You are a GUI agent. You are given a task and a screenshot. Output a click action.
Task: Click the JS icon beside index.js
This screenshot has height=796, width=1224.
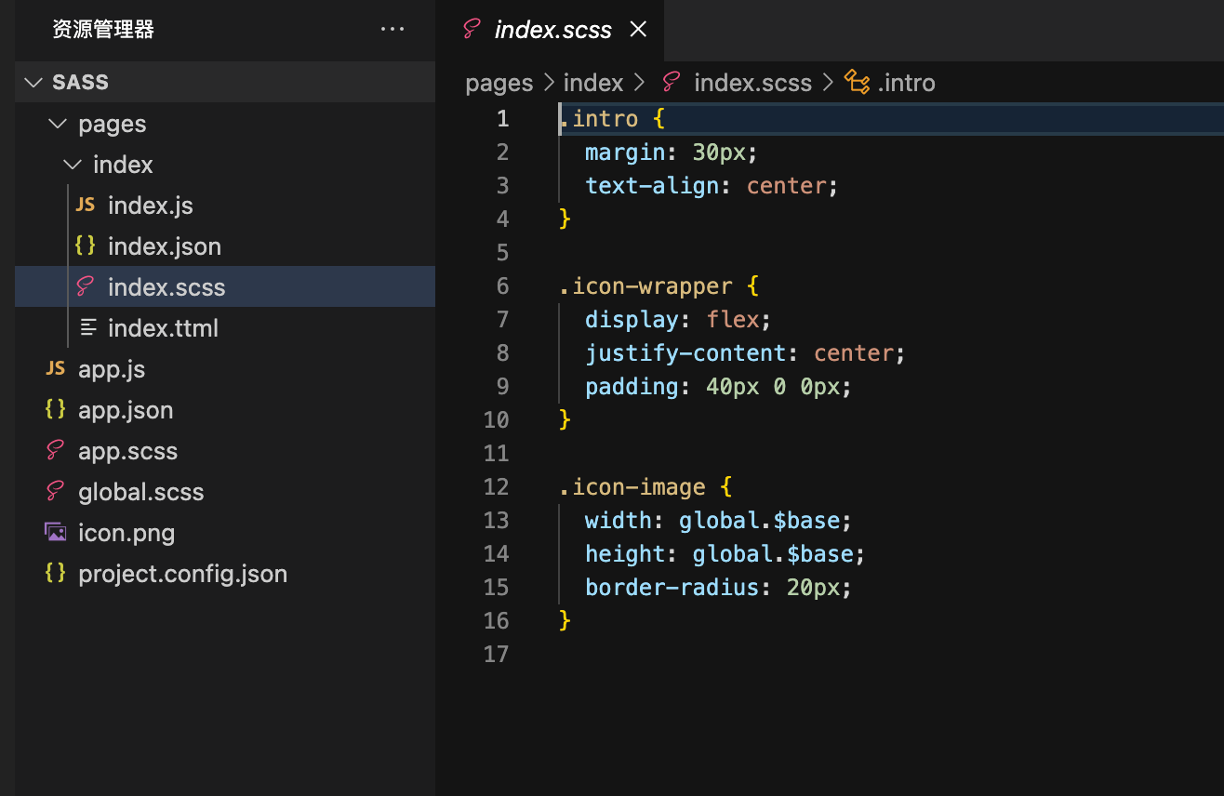pyautogui.click(x=86, y=205)
